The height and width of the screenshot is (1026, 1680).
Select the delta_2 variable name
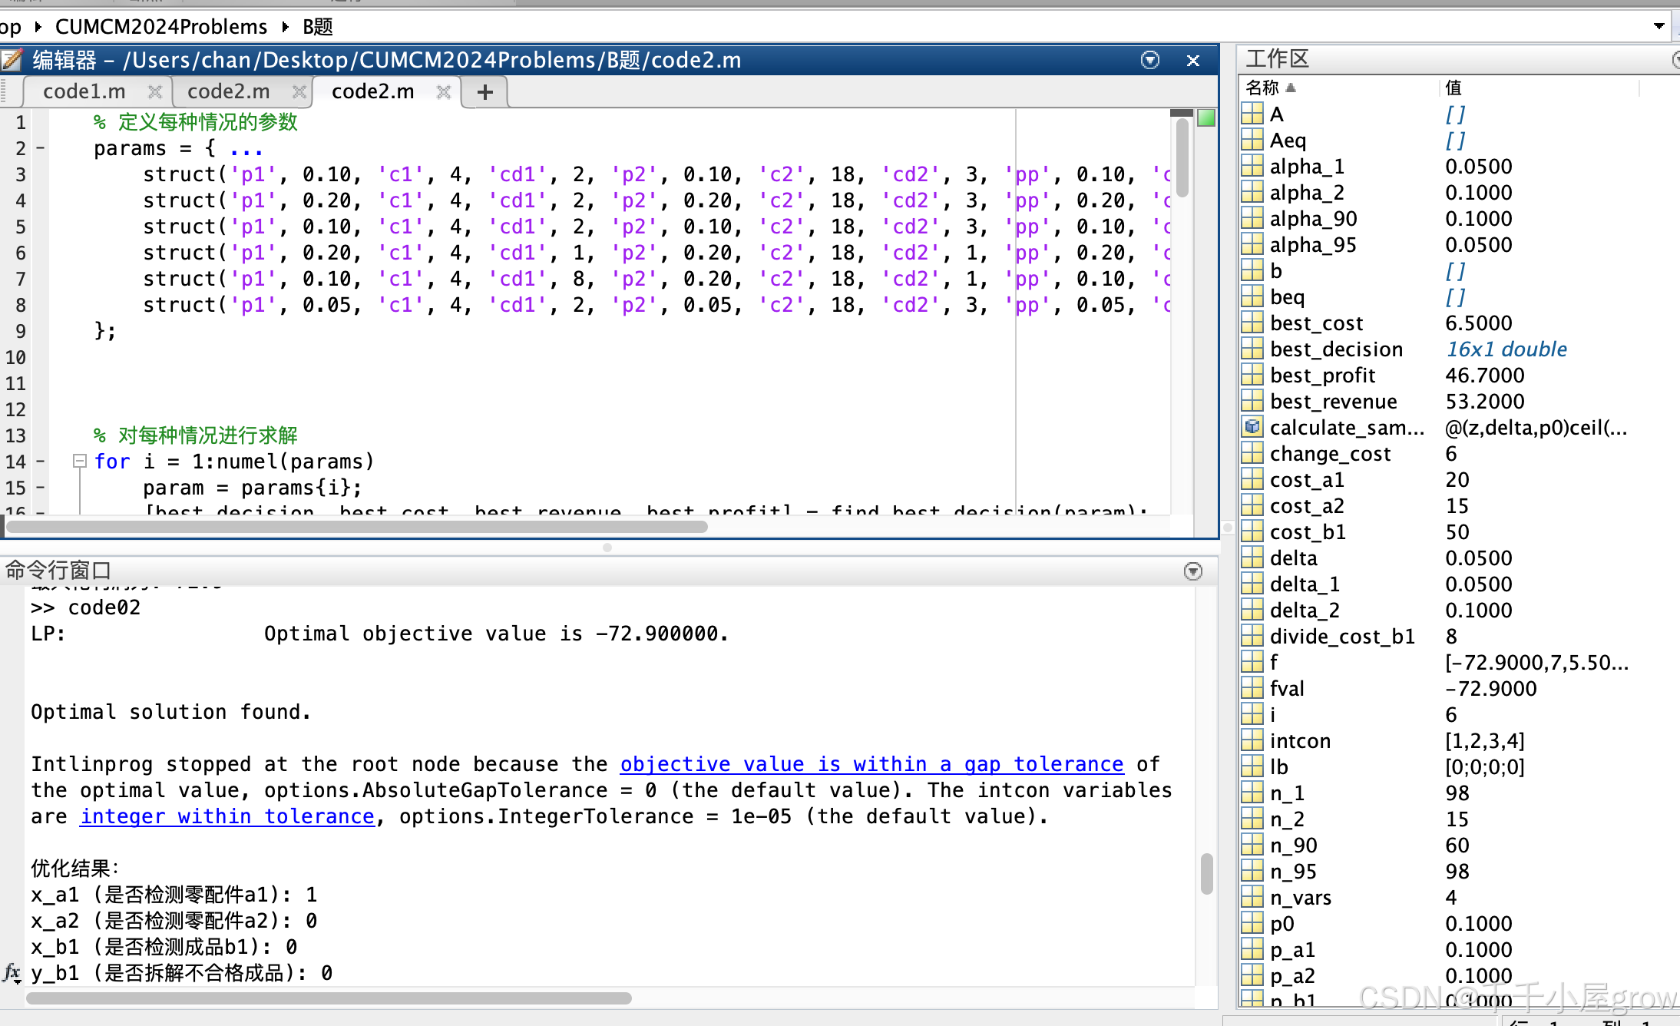point(1305,610)
